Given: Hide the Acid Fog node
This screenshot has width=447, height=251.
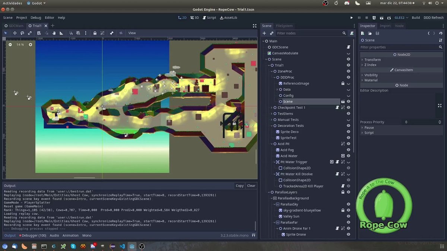Looking at the screenshot, I should tap(348, 150).
